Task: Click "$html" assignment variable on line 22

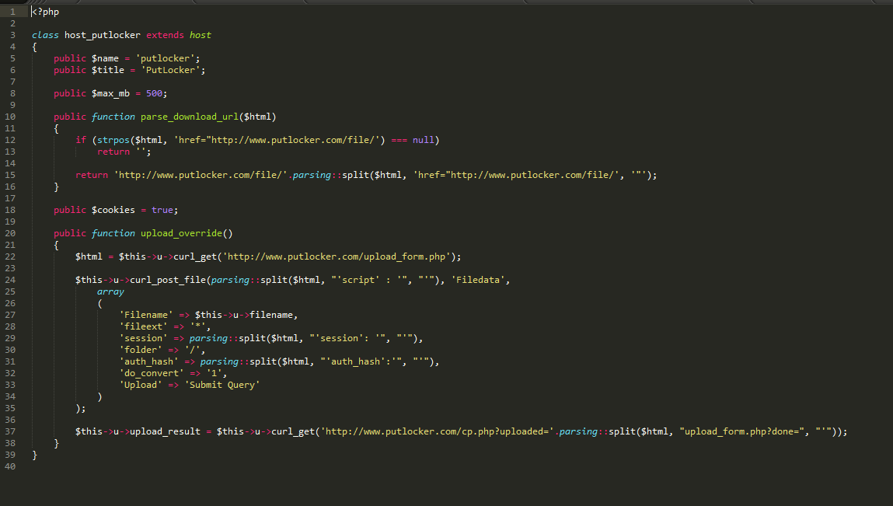Action: (x=89, y=257)
